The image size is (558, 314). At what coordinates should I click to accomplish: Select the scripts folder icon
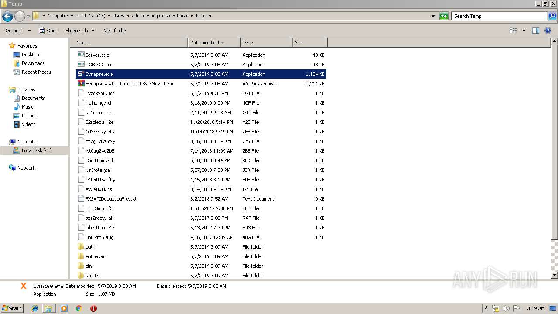(x=81, y=276)
